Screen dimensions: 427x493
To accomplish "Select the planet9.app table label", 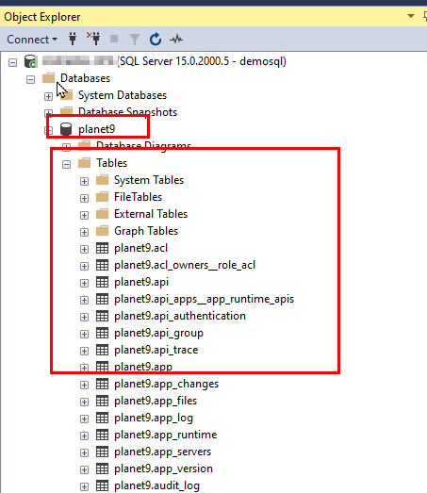I will click(143, 367).
